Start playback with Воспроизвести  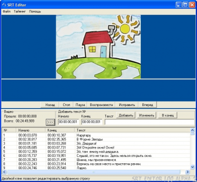[101, 105]
